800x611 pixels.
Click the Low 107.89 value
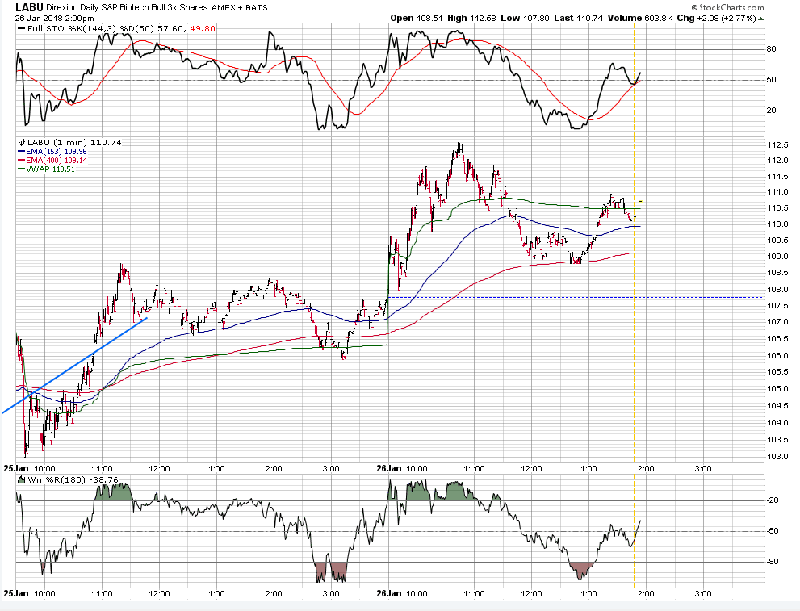coord(525,18)
